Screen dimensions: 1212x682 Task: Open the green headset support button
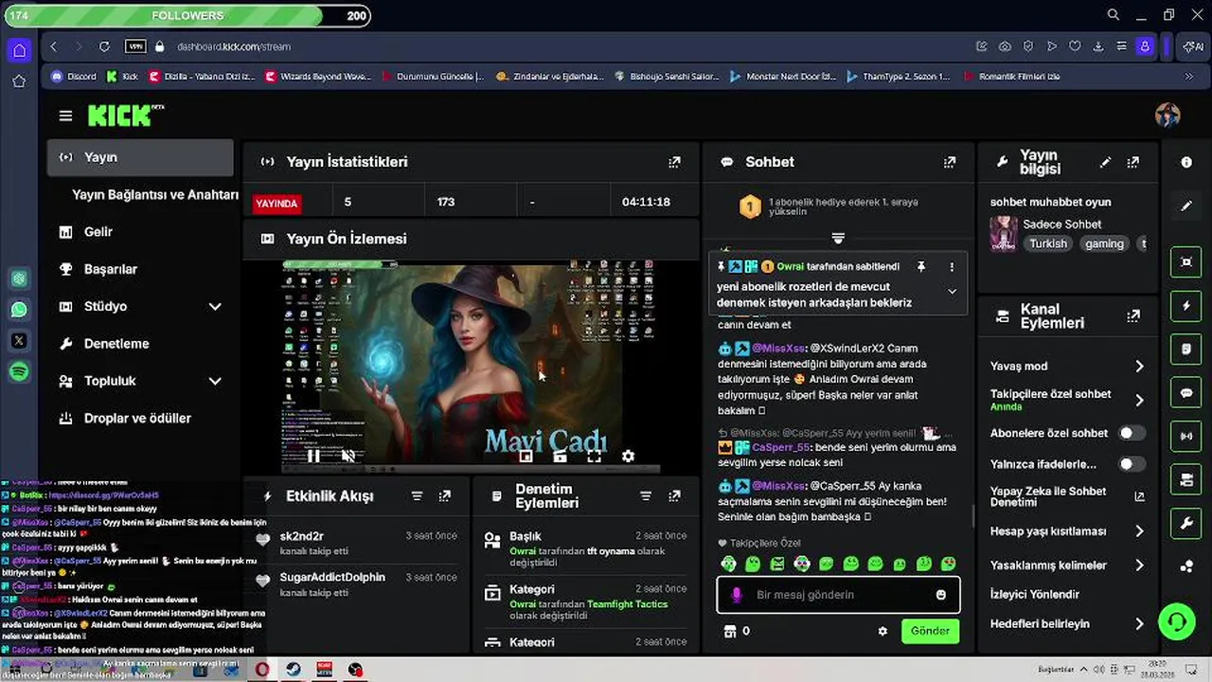point(1177,622)
